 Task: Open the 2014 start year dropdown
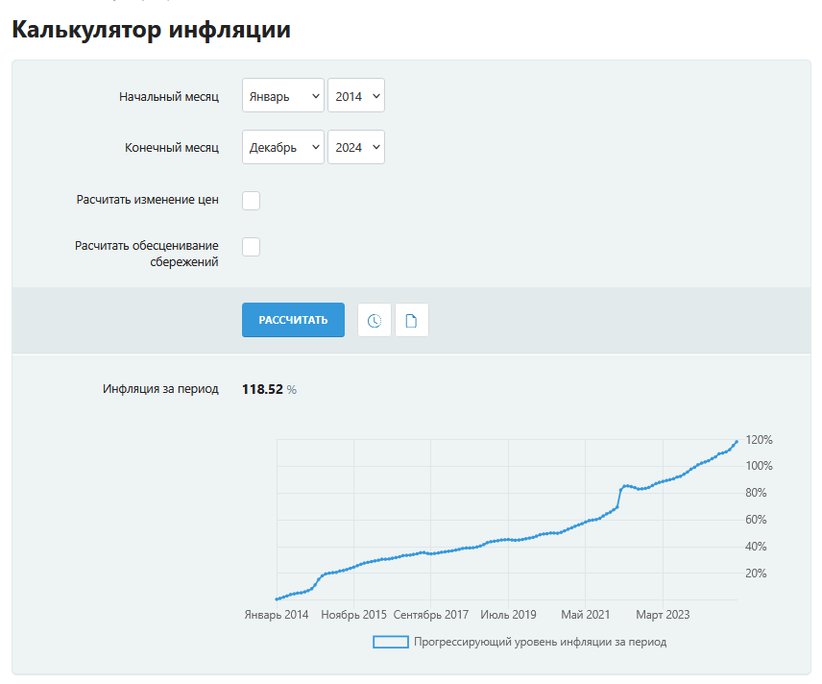pyautogui.click(x=355, y=95)
